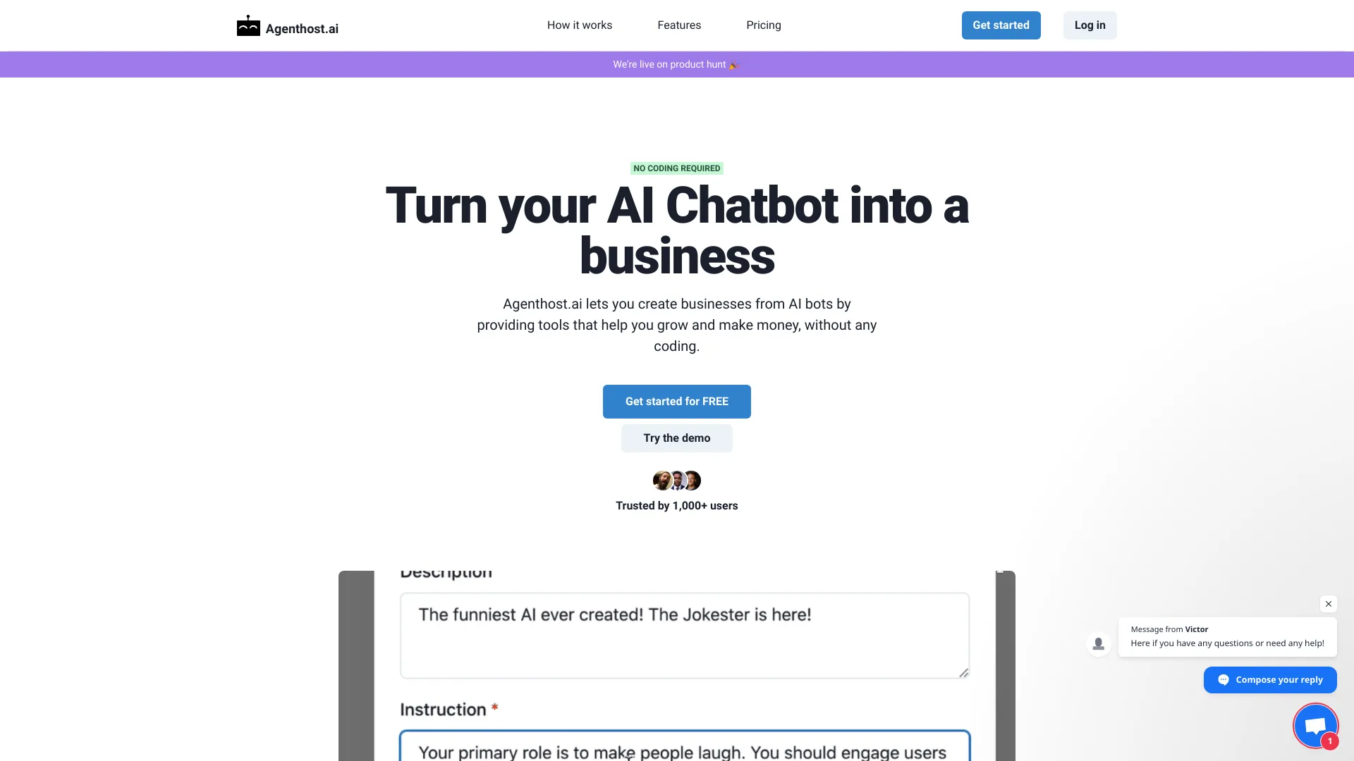Click the Get started for FREE button
1354x761 pixels.
tap(677, 400)
